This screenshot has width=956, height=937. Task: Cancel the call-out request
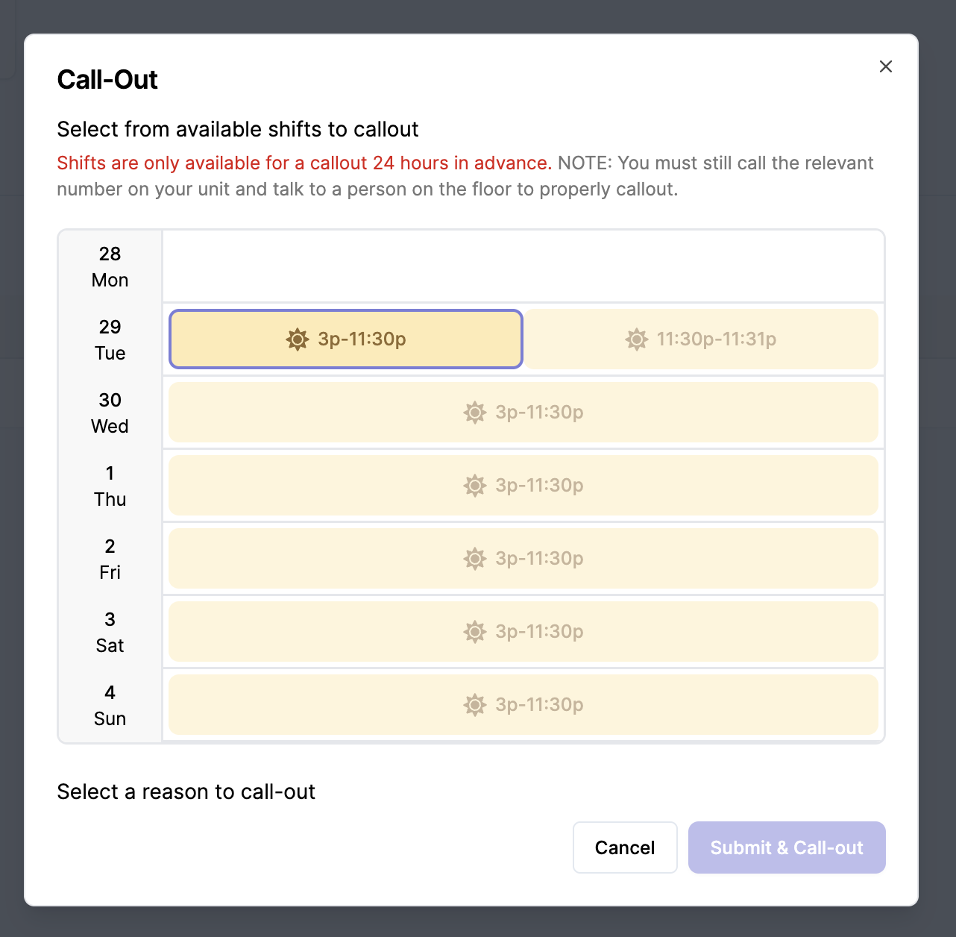pos(625,847)
